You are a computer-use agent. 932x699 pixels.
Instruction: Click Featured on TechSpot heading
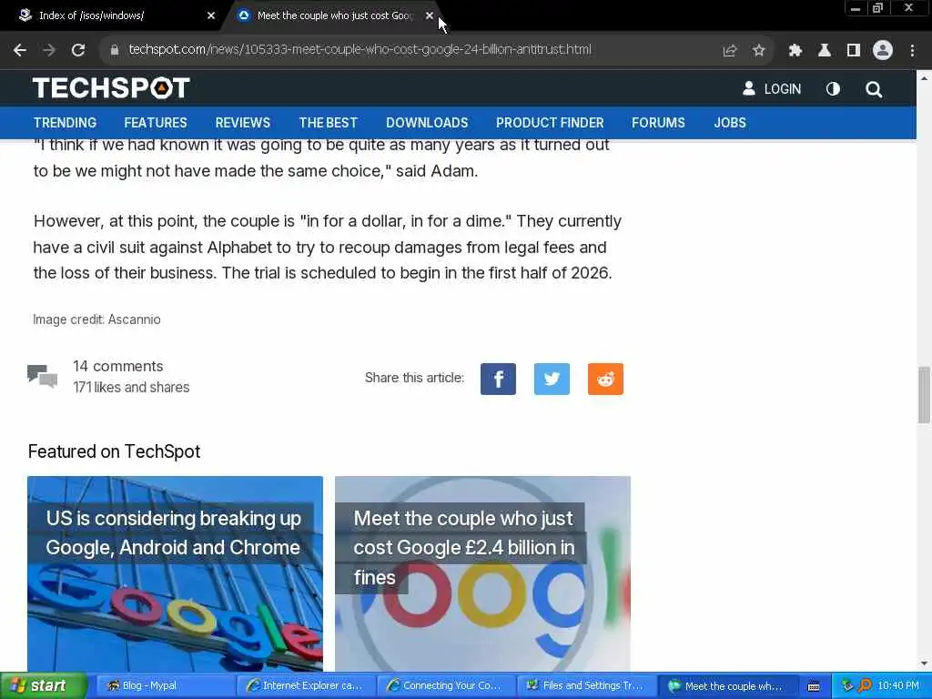pos(114,451)
